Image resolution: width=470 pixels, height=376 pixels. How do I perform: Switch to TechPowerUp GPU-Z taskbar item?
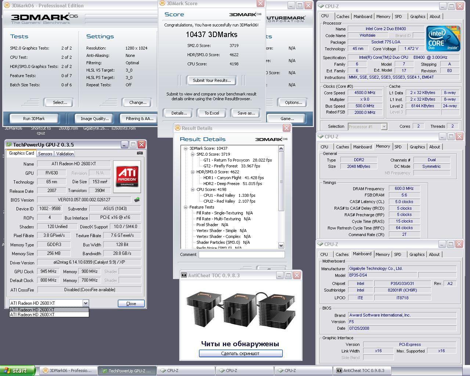tap(127, 370)
